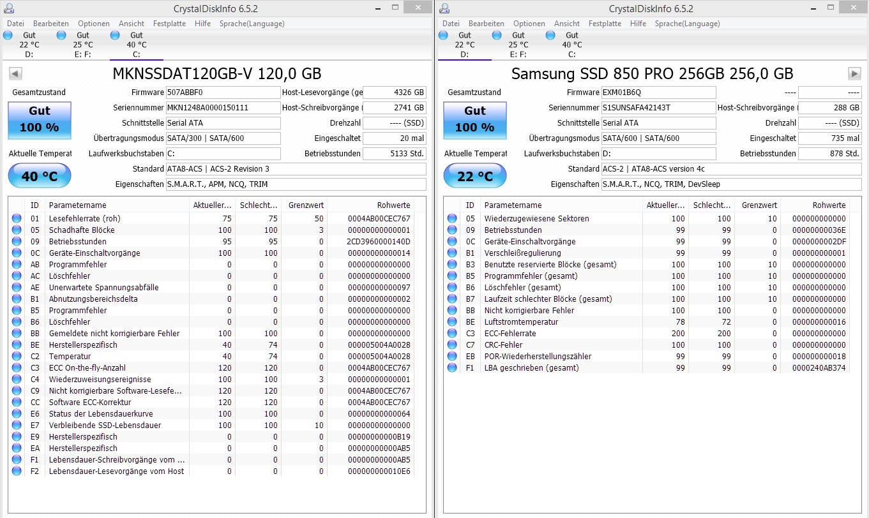This screenshot has height=518, width=869.
Task: Select the E: F: drive status orb in right window
Action: tap(497, 35)
